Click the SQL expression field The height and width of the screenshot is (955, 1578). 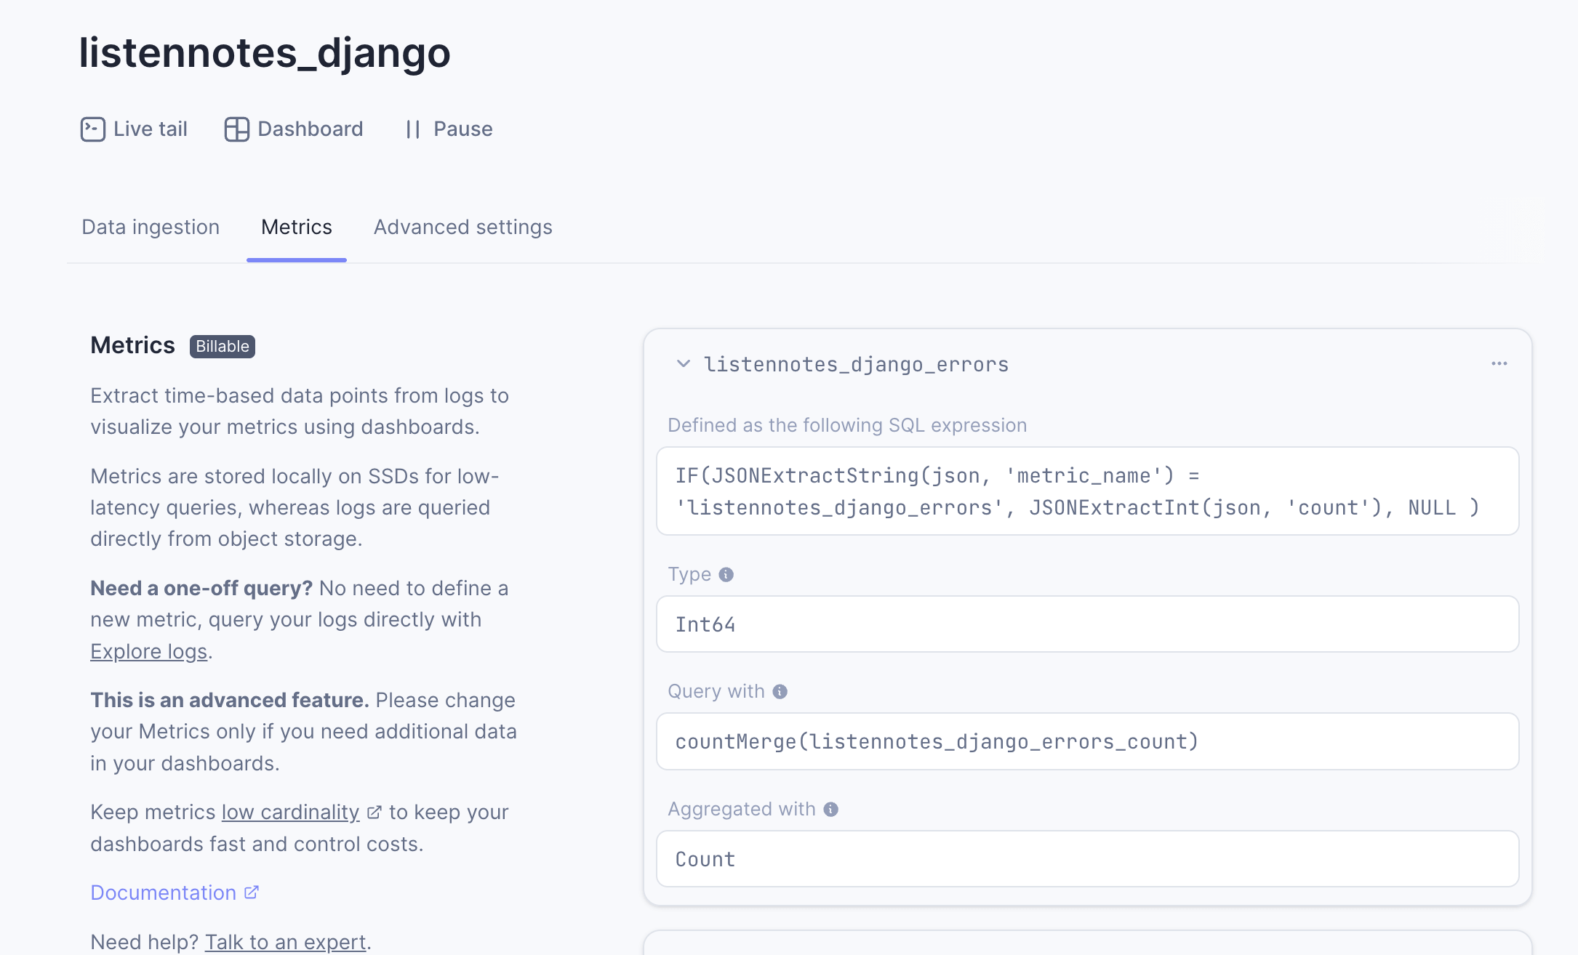point(1088,491)
